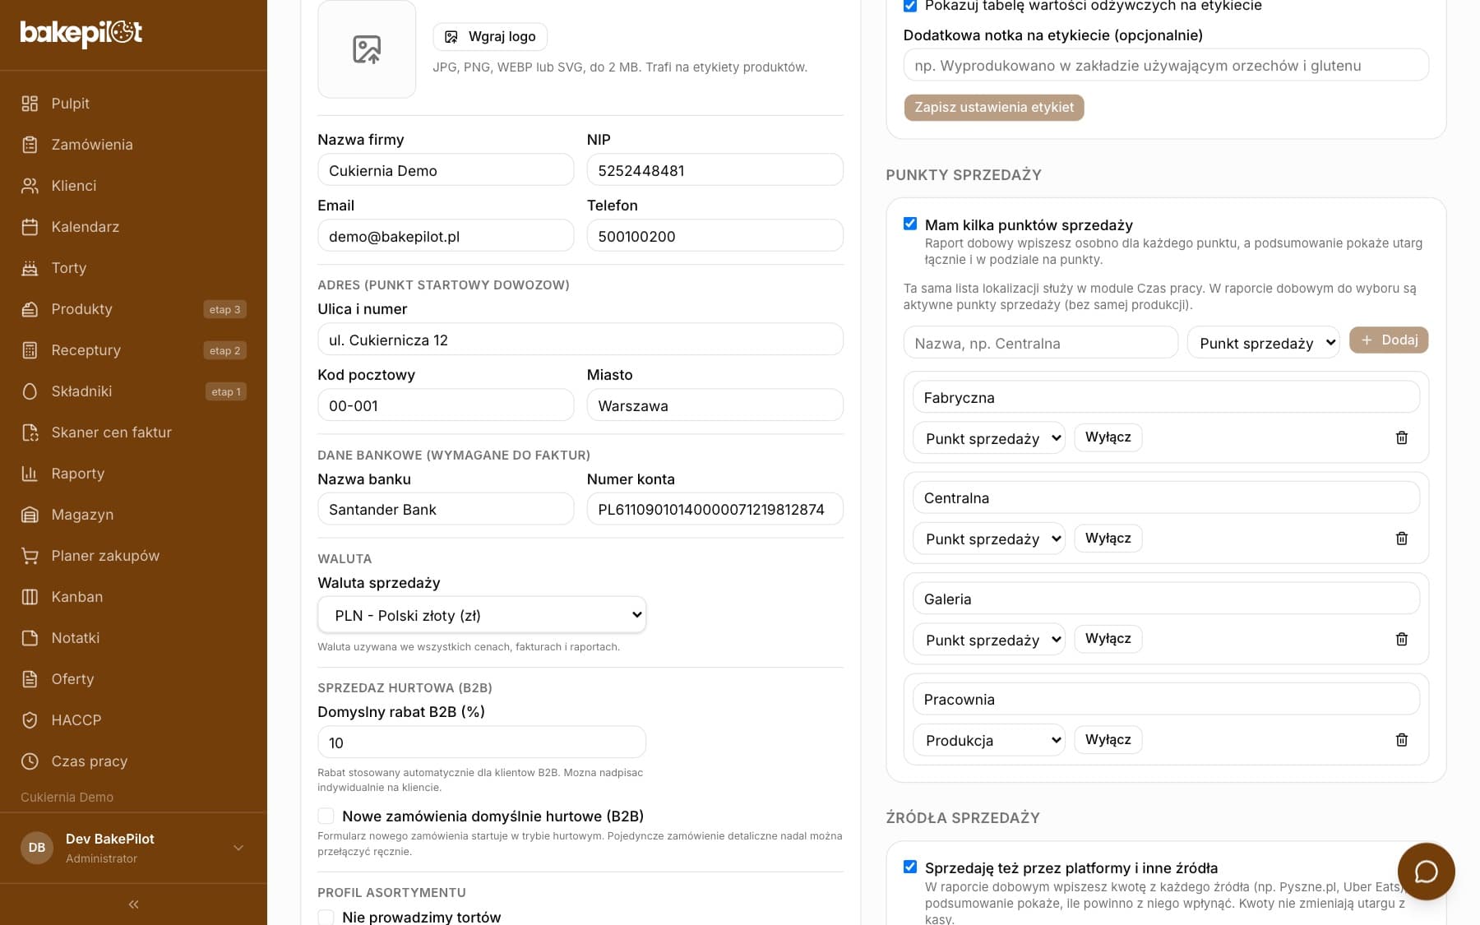
Task: Delete the Centralna location with trash icon
Action: tap(1402, 539)
